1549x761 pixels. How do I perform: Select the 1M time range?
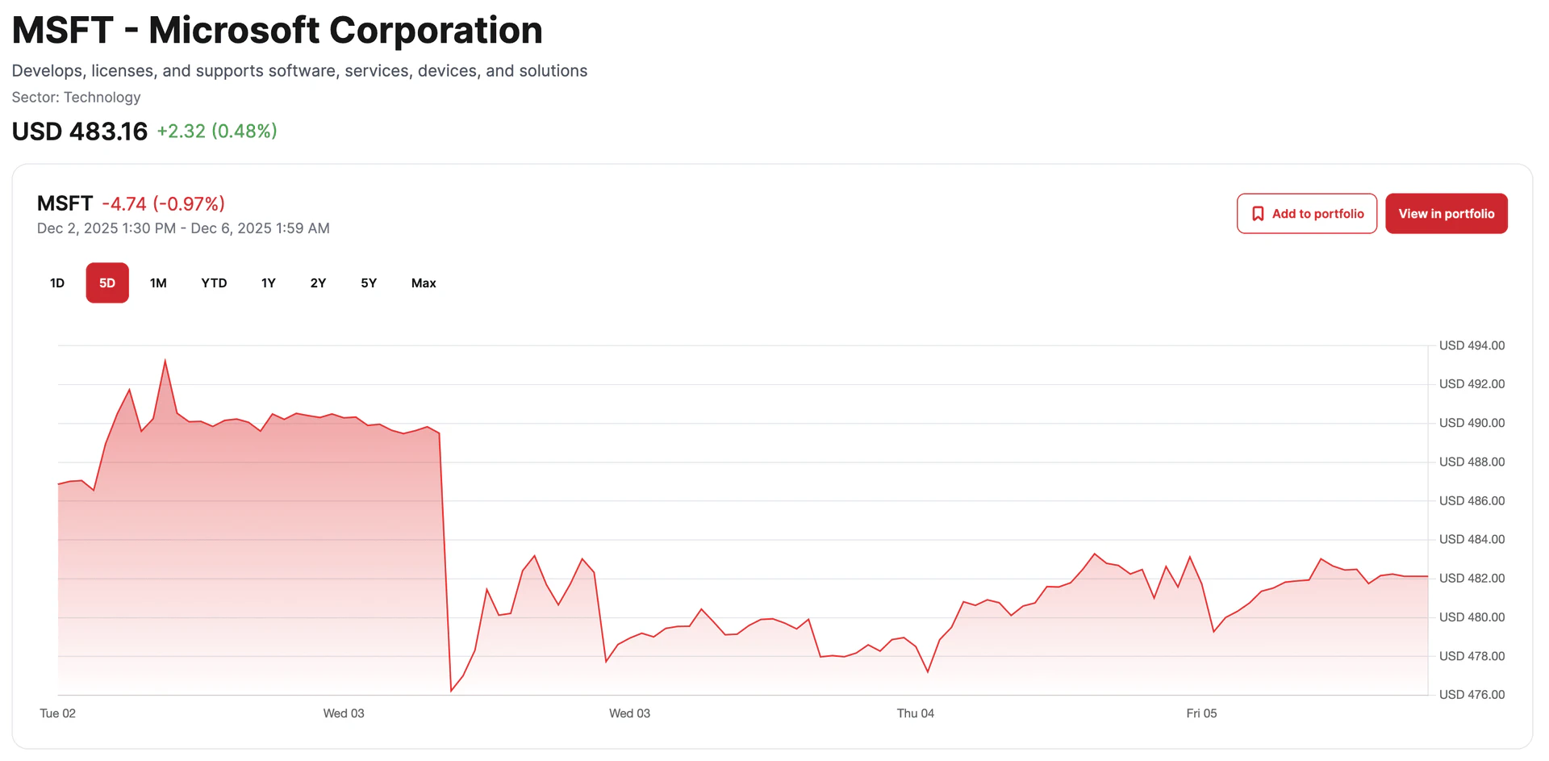[x=158, y=282]
